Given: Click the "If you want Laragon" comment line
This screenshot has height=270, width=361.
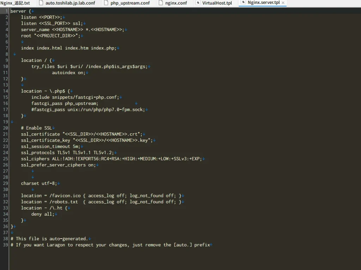Looking at the screenshot, I should click(x=110, y=245).
